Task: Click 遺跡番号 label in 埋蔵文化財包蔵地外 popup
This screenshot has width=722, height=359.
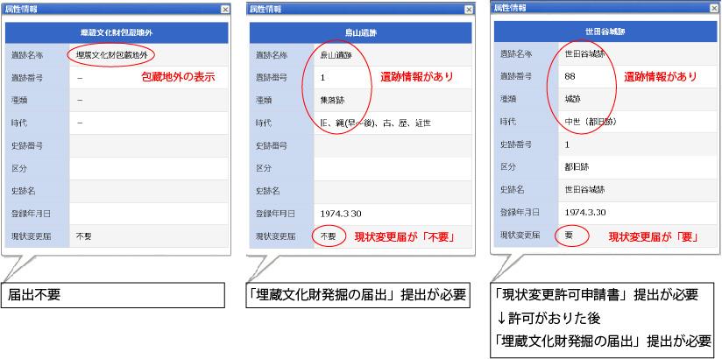Action: tap(27, 78)
